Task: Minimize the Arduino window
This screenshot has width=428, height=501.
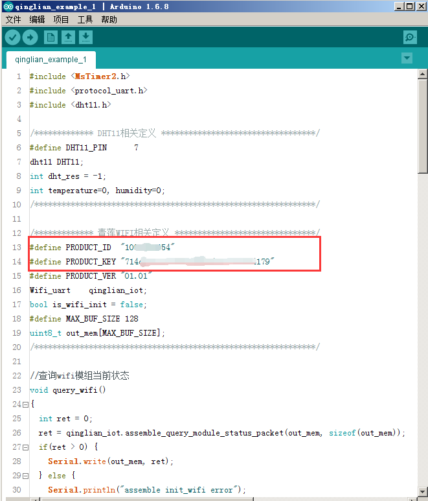Action: tap(399, 6)
